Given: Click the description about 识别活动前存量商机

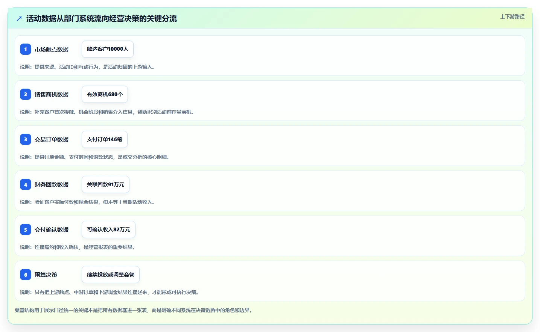Looking at the screenshot, I should click(x=108, y=112).
